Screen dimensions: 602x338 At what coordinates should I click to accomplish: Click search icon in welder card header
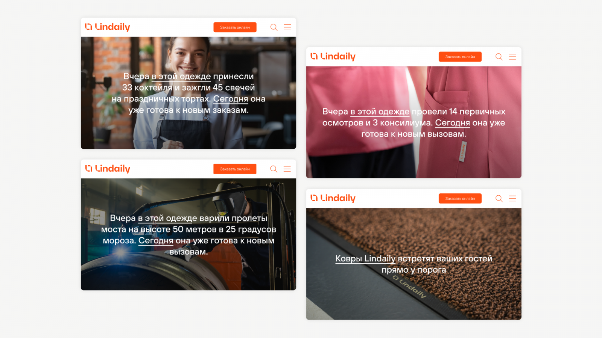[x=274, y=169]
